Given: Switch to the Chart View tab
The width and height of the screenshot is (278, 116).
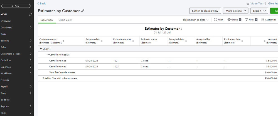Looking at the screenshot, I should (x=65, y=20).
